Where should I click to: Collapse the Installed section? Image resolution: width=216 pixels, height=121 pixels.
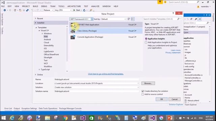coord(35,23)
